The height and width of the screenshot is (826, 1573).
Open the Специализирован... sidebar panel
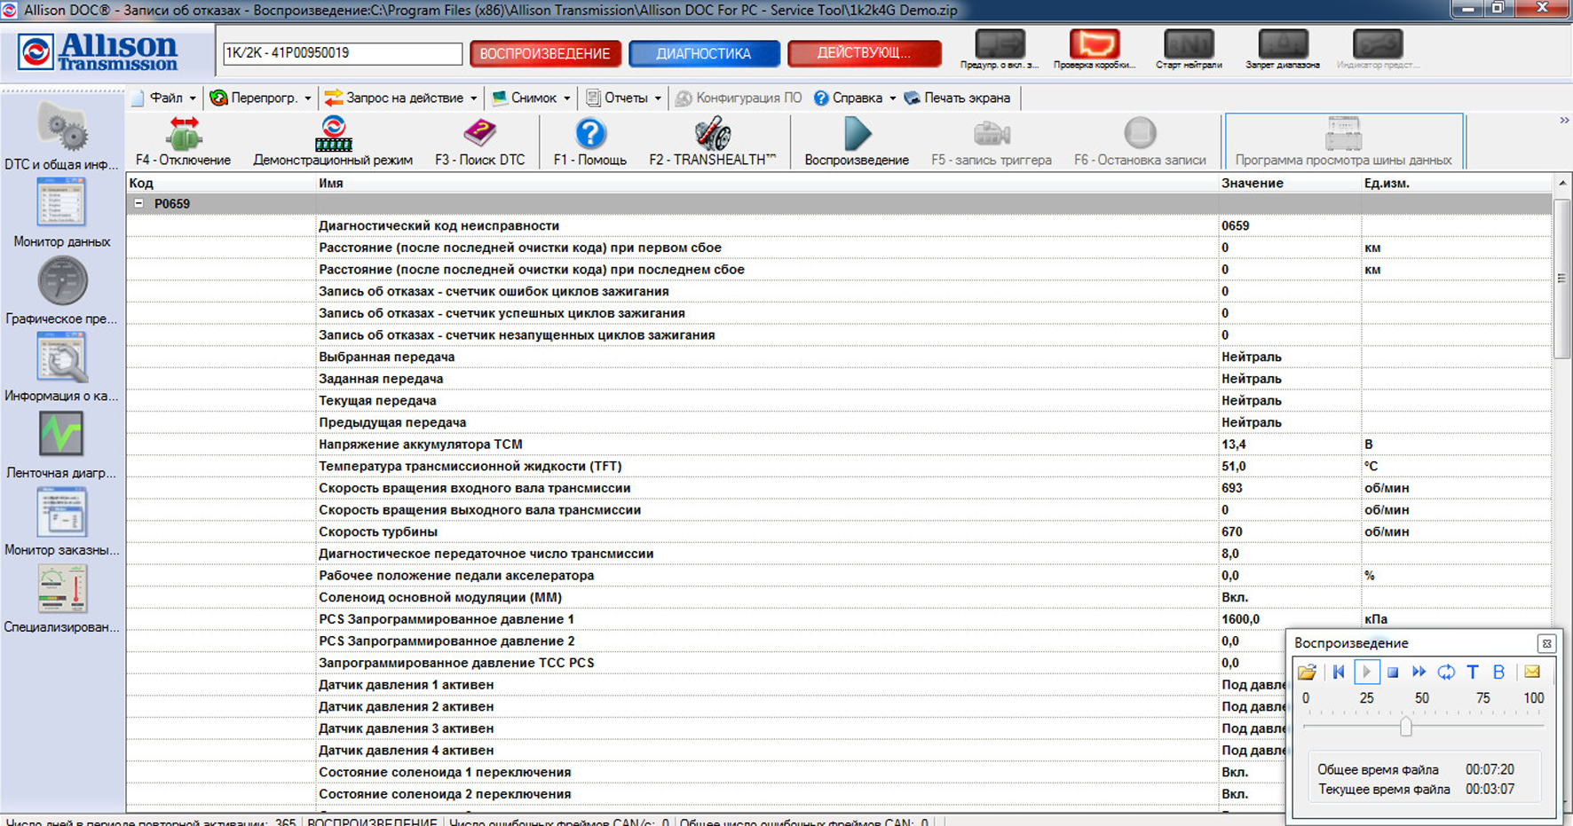[x=61, y=589]
